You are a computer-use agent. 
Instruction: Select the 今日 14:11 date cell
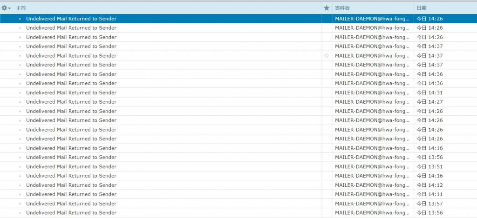click(x=429, y=194)
